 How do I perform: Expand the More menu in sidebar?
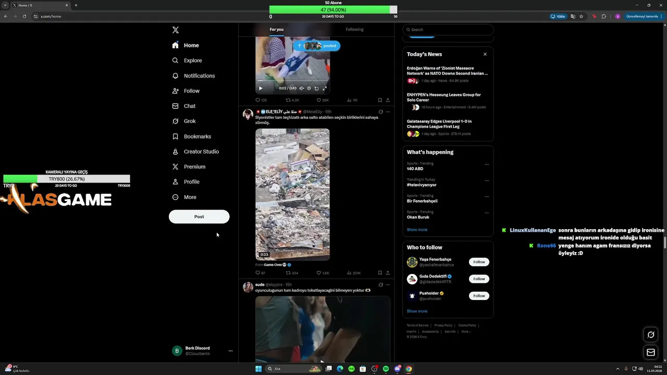(184, 197)
